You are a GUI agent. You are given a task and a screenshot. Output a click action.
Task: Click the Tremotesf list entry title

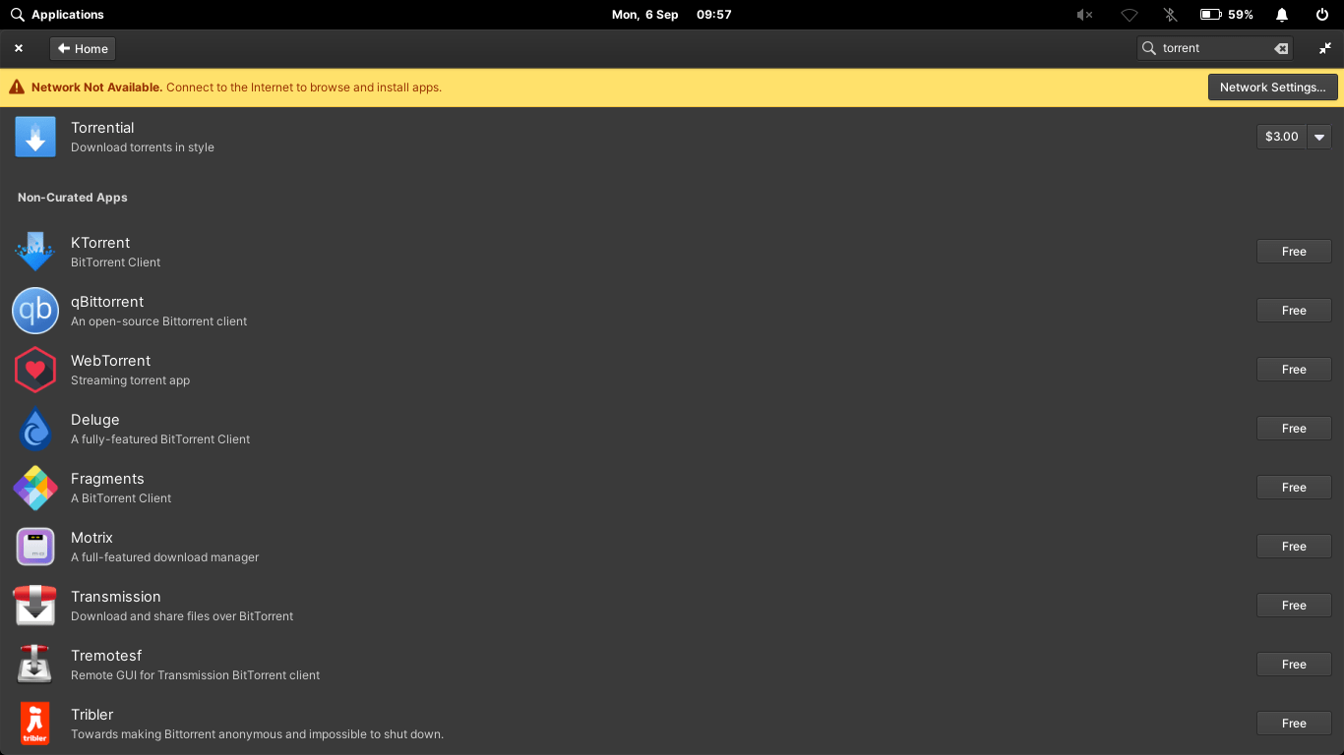click(106, 656)
